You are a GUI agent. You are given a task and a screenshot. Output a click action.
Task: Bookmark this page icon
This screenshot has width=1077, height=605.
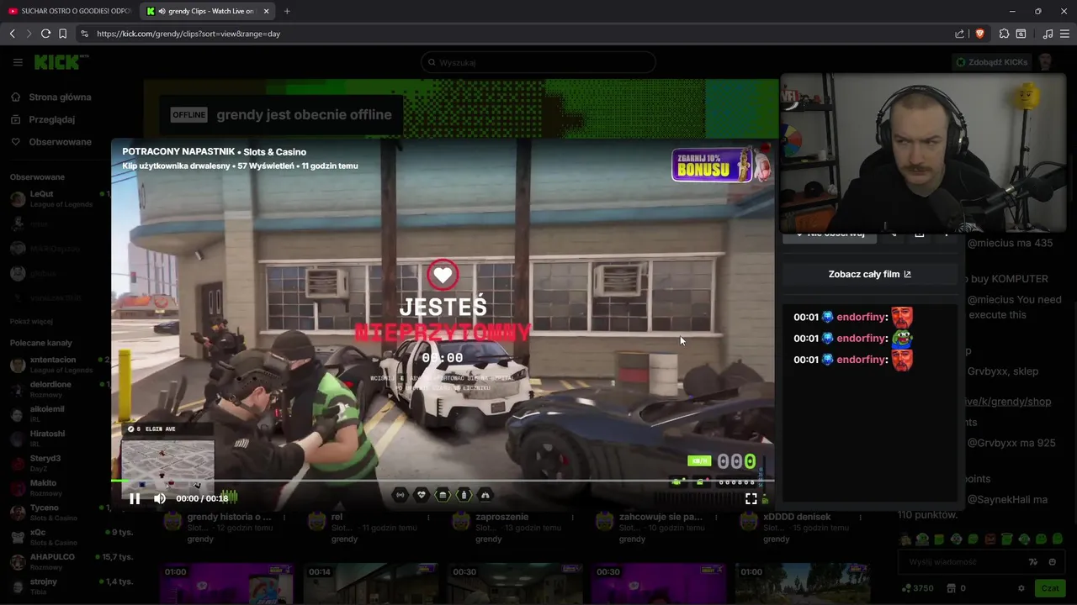coord(62,34)
